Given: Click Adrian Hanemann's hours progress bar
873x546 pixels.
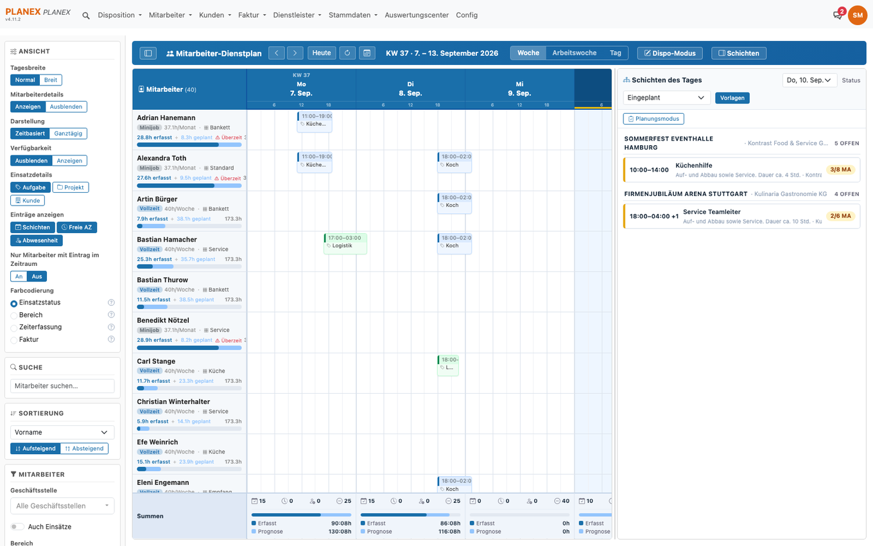Looking at the screenshot, I should click(189, 145).
